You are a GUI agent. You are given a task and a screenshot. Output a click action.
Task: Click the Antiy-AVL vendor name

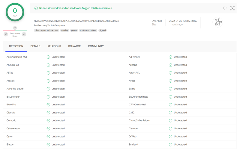[134, 73]
